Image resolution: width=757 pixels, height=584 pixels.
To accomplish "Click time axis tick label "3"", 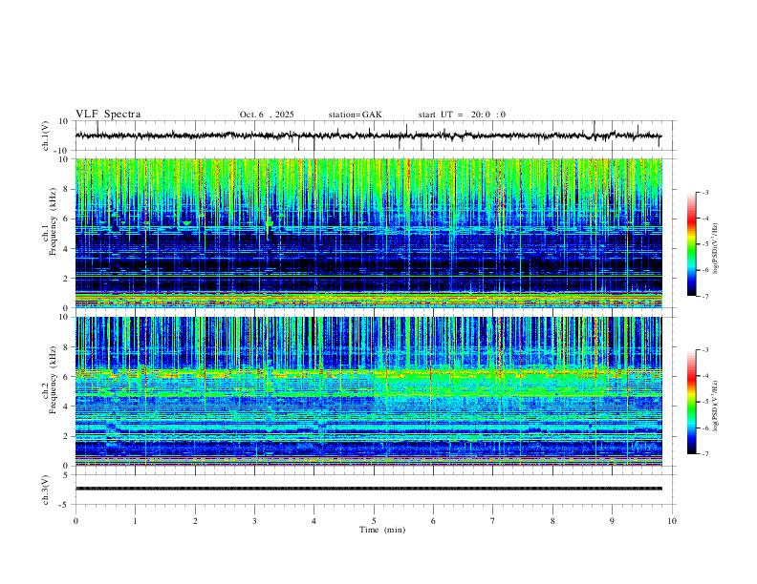I will coord(254,521).
